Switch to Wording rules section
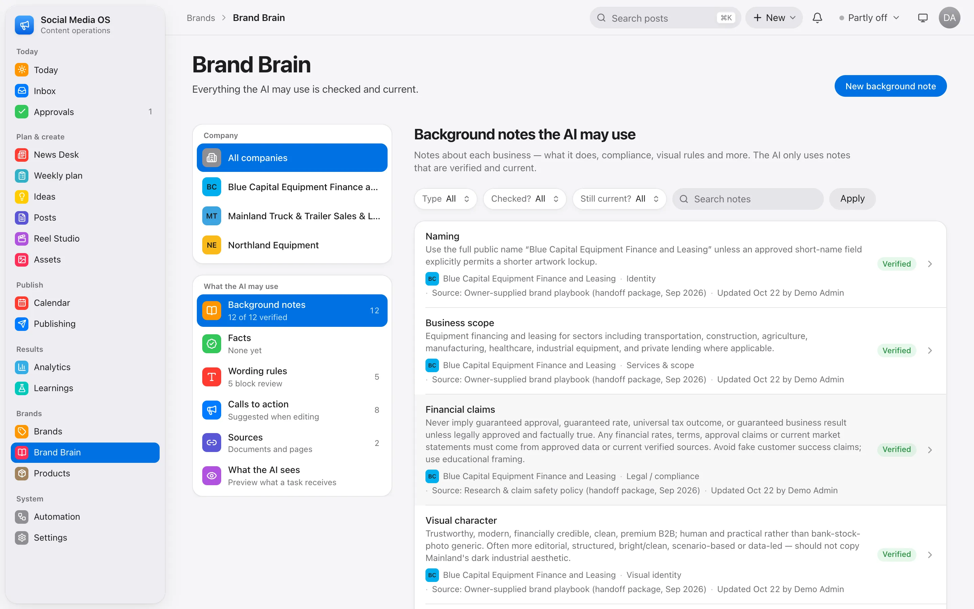 click(292, 377)
